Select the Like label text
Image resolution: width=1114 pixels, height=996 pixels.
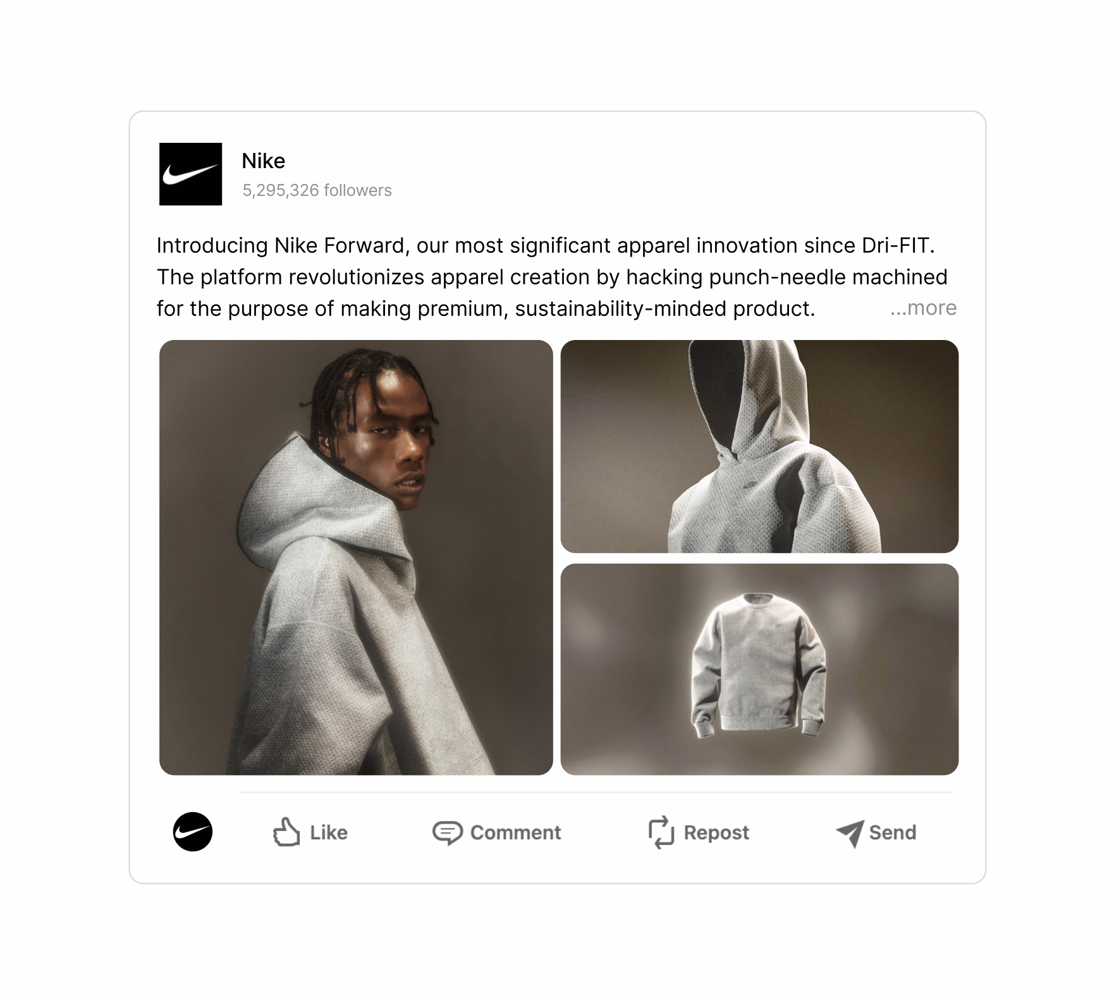pyautogui.click(x=329, y=832)
